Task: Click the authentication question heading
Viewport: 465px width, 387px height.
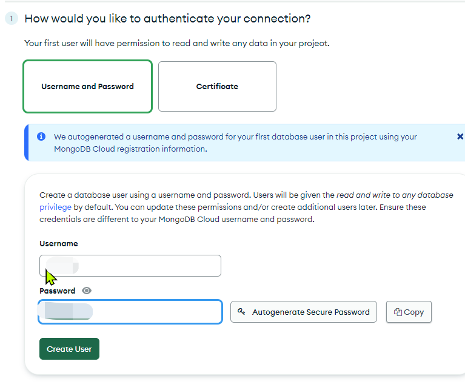Action: click(167, 19)
